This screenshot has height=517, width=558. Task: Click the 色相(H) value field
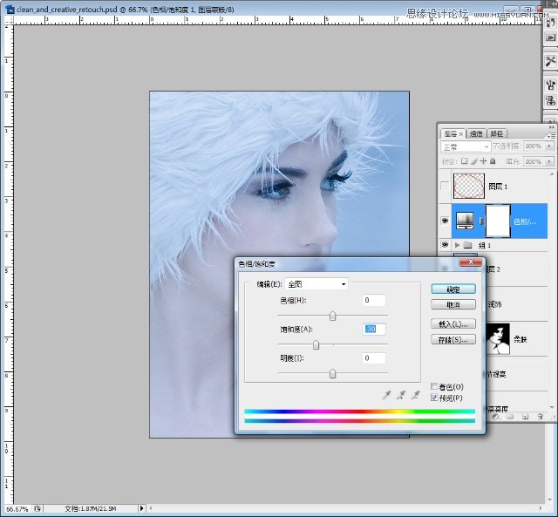[x=374, y=300]
